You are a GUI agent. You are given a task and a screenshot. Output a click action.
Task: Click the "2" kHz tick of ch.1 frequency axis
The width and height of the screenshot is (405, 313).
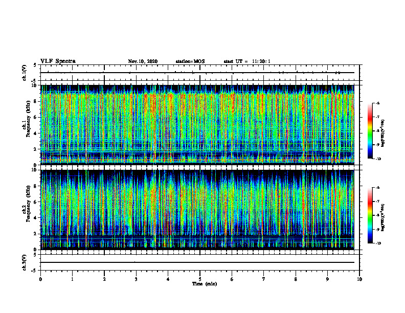[x=36, y=149]
